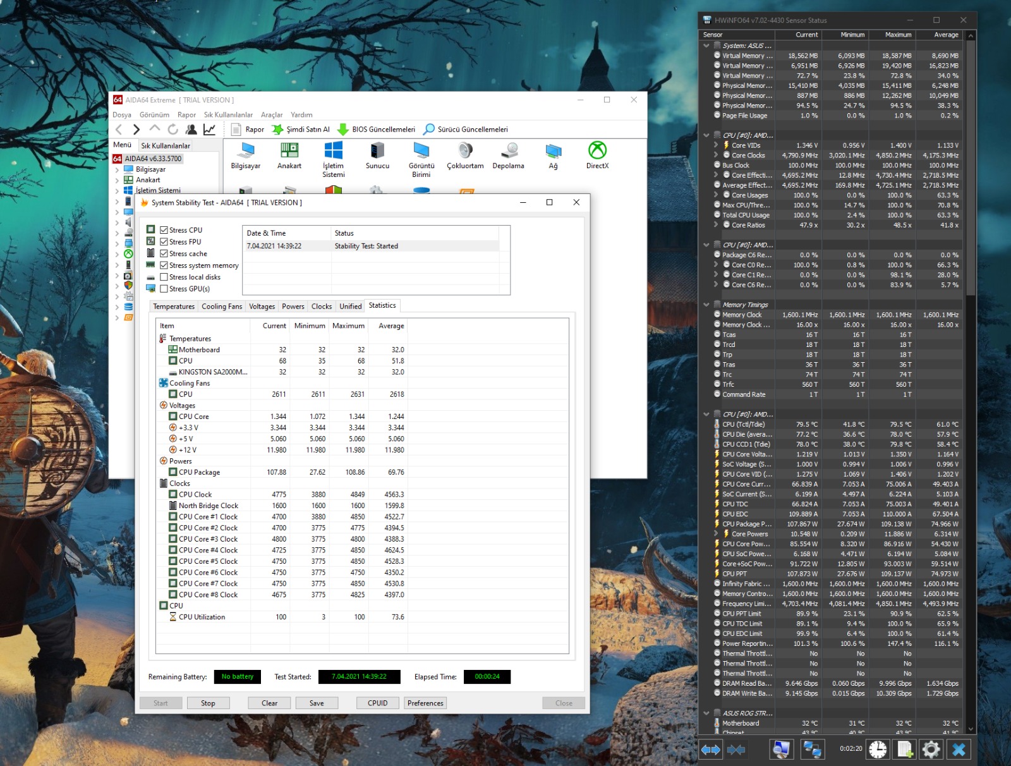Collapse System: ASUS section in HWiNFO
Image resolution: width=1011 pixels, height=766 pixels.
[x=706, y=46]
